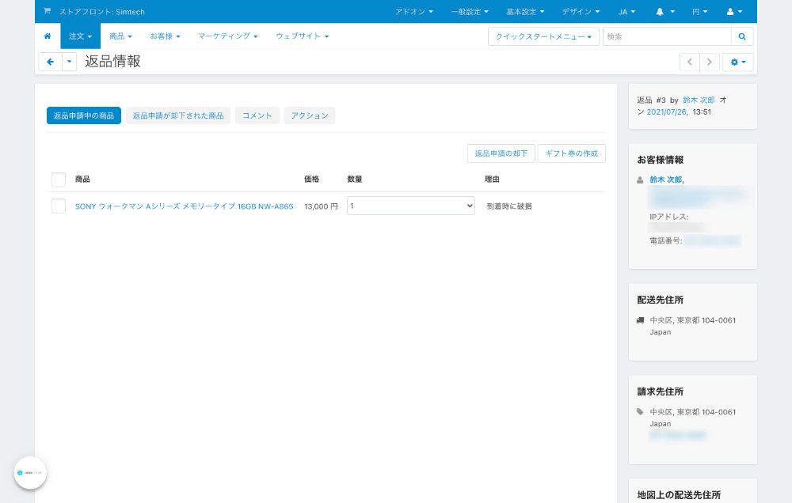Screen dimensions: 792x503
Task: Go to next return with right chevron
Action: (x=709, y=62)
